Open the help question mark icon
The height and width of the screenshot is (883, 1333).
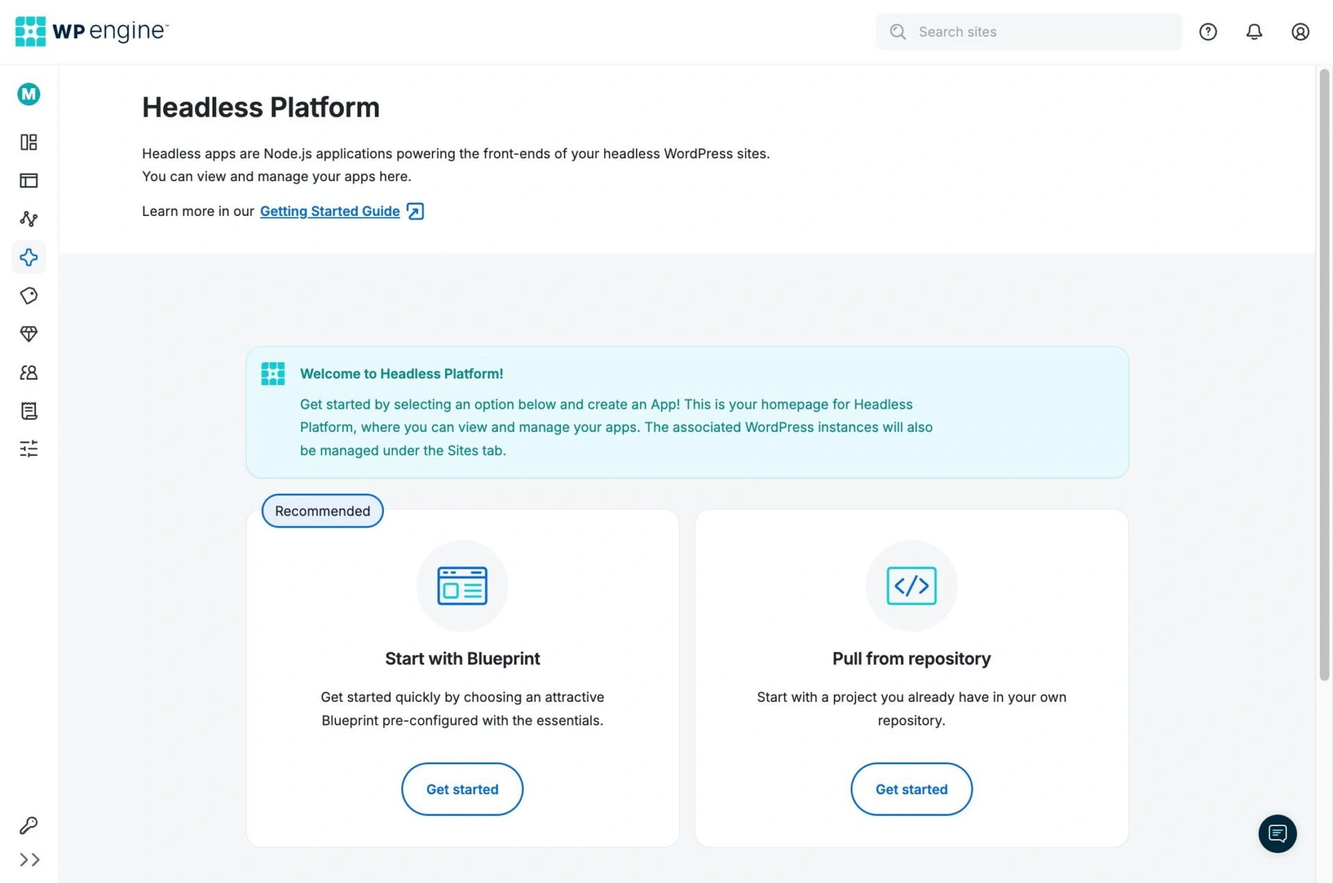(x=1208, y=32)
